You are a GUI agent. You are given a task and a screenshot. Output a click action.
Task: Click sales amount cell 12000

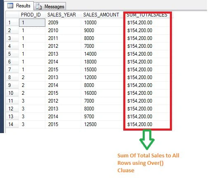pyautogui.click(x=102, y=77)
